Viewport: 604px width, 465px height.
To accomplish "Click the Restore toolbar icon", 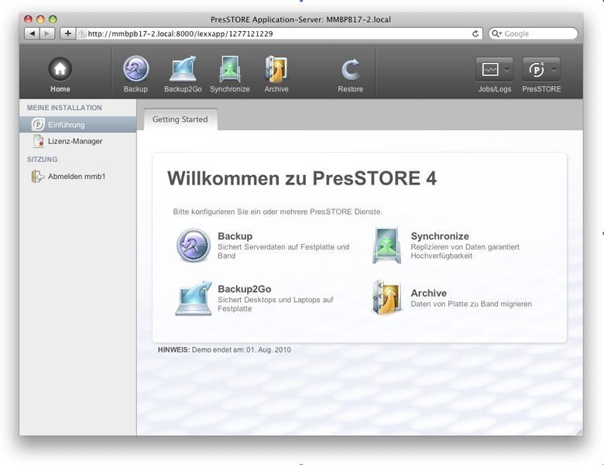I will (351, 75).
